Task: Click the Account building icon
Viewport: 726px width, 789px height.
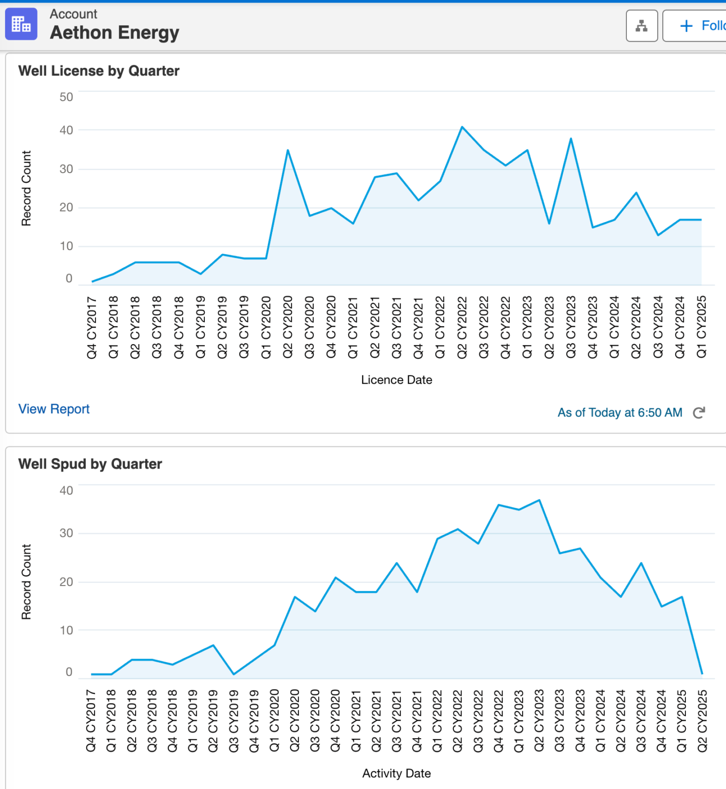Action: click(21, 24)
